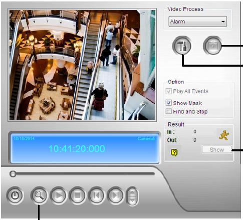Click the power exit button
The height and width of the screenshot is (220, 243).
(15, 195)
